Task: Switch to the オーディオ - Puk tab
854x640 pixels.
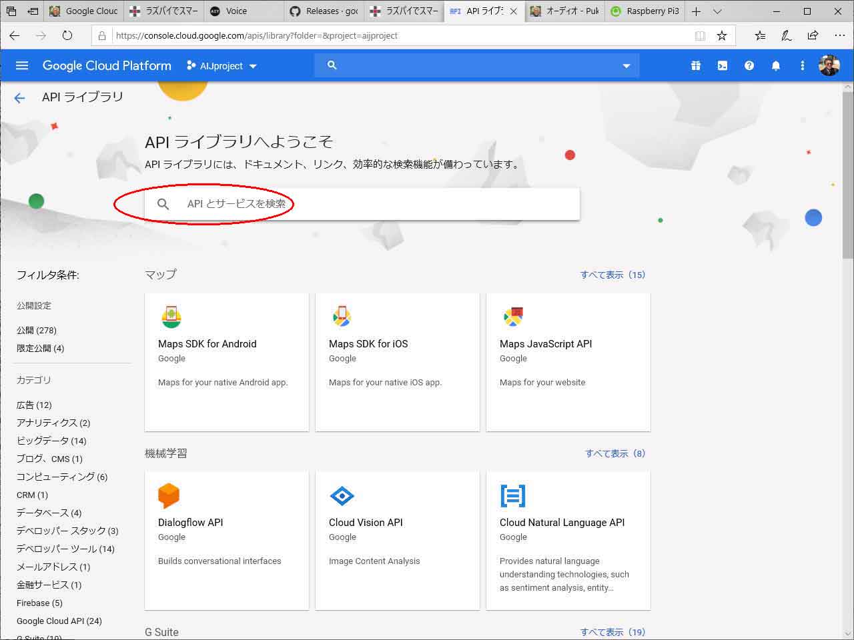Action: coord(564,11)
